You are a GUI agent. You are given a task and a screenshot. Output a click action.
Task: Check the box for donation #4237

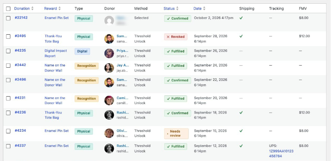coord(8,146)
